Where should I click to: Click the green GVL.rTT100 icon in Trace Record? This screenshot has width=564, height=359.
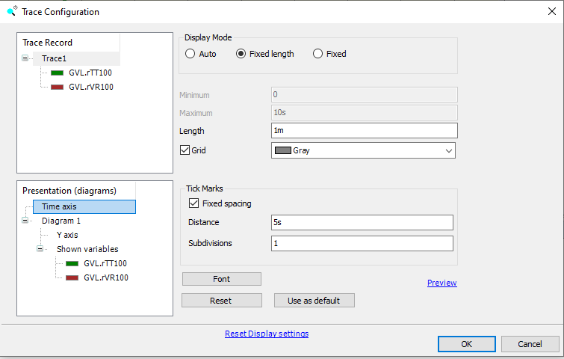[x=57, y=73]
